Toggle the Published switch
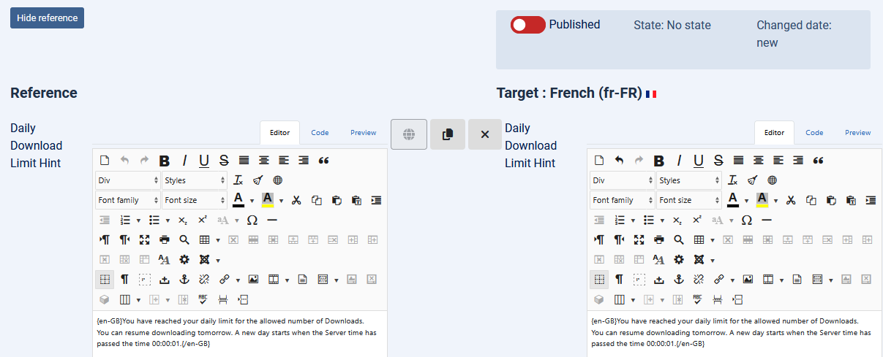 (528, 25)
